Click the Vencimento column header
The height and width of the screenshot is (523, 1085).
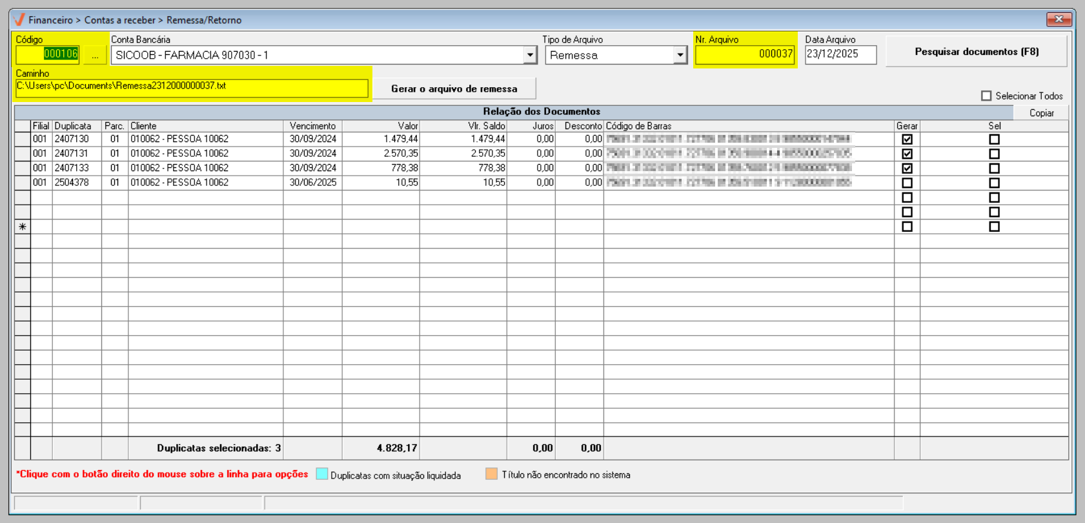pos(312,126)
